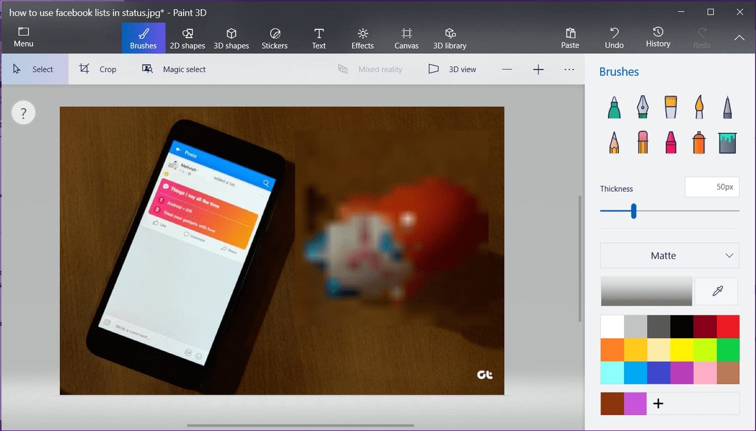Open the Matte material dropdown

pos(670,255)
